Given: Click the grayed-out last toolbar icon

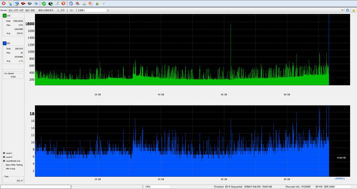Looking at the screenshot, I should click(103, 3).
